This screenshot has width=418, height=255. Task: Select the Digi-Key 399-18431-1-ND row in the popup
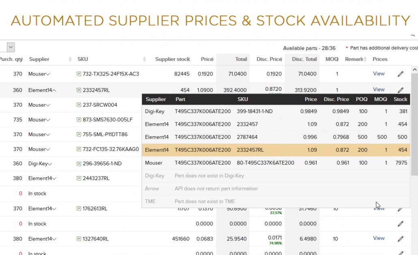tap(276, 111)
